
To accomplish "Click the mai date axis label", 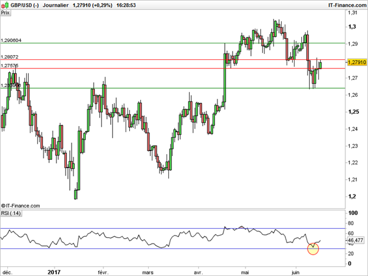I will click(x=245, y=272).
